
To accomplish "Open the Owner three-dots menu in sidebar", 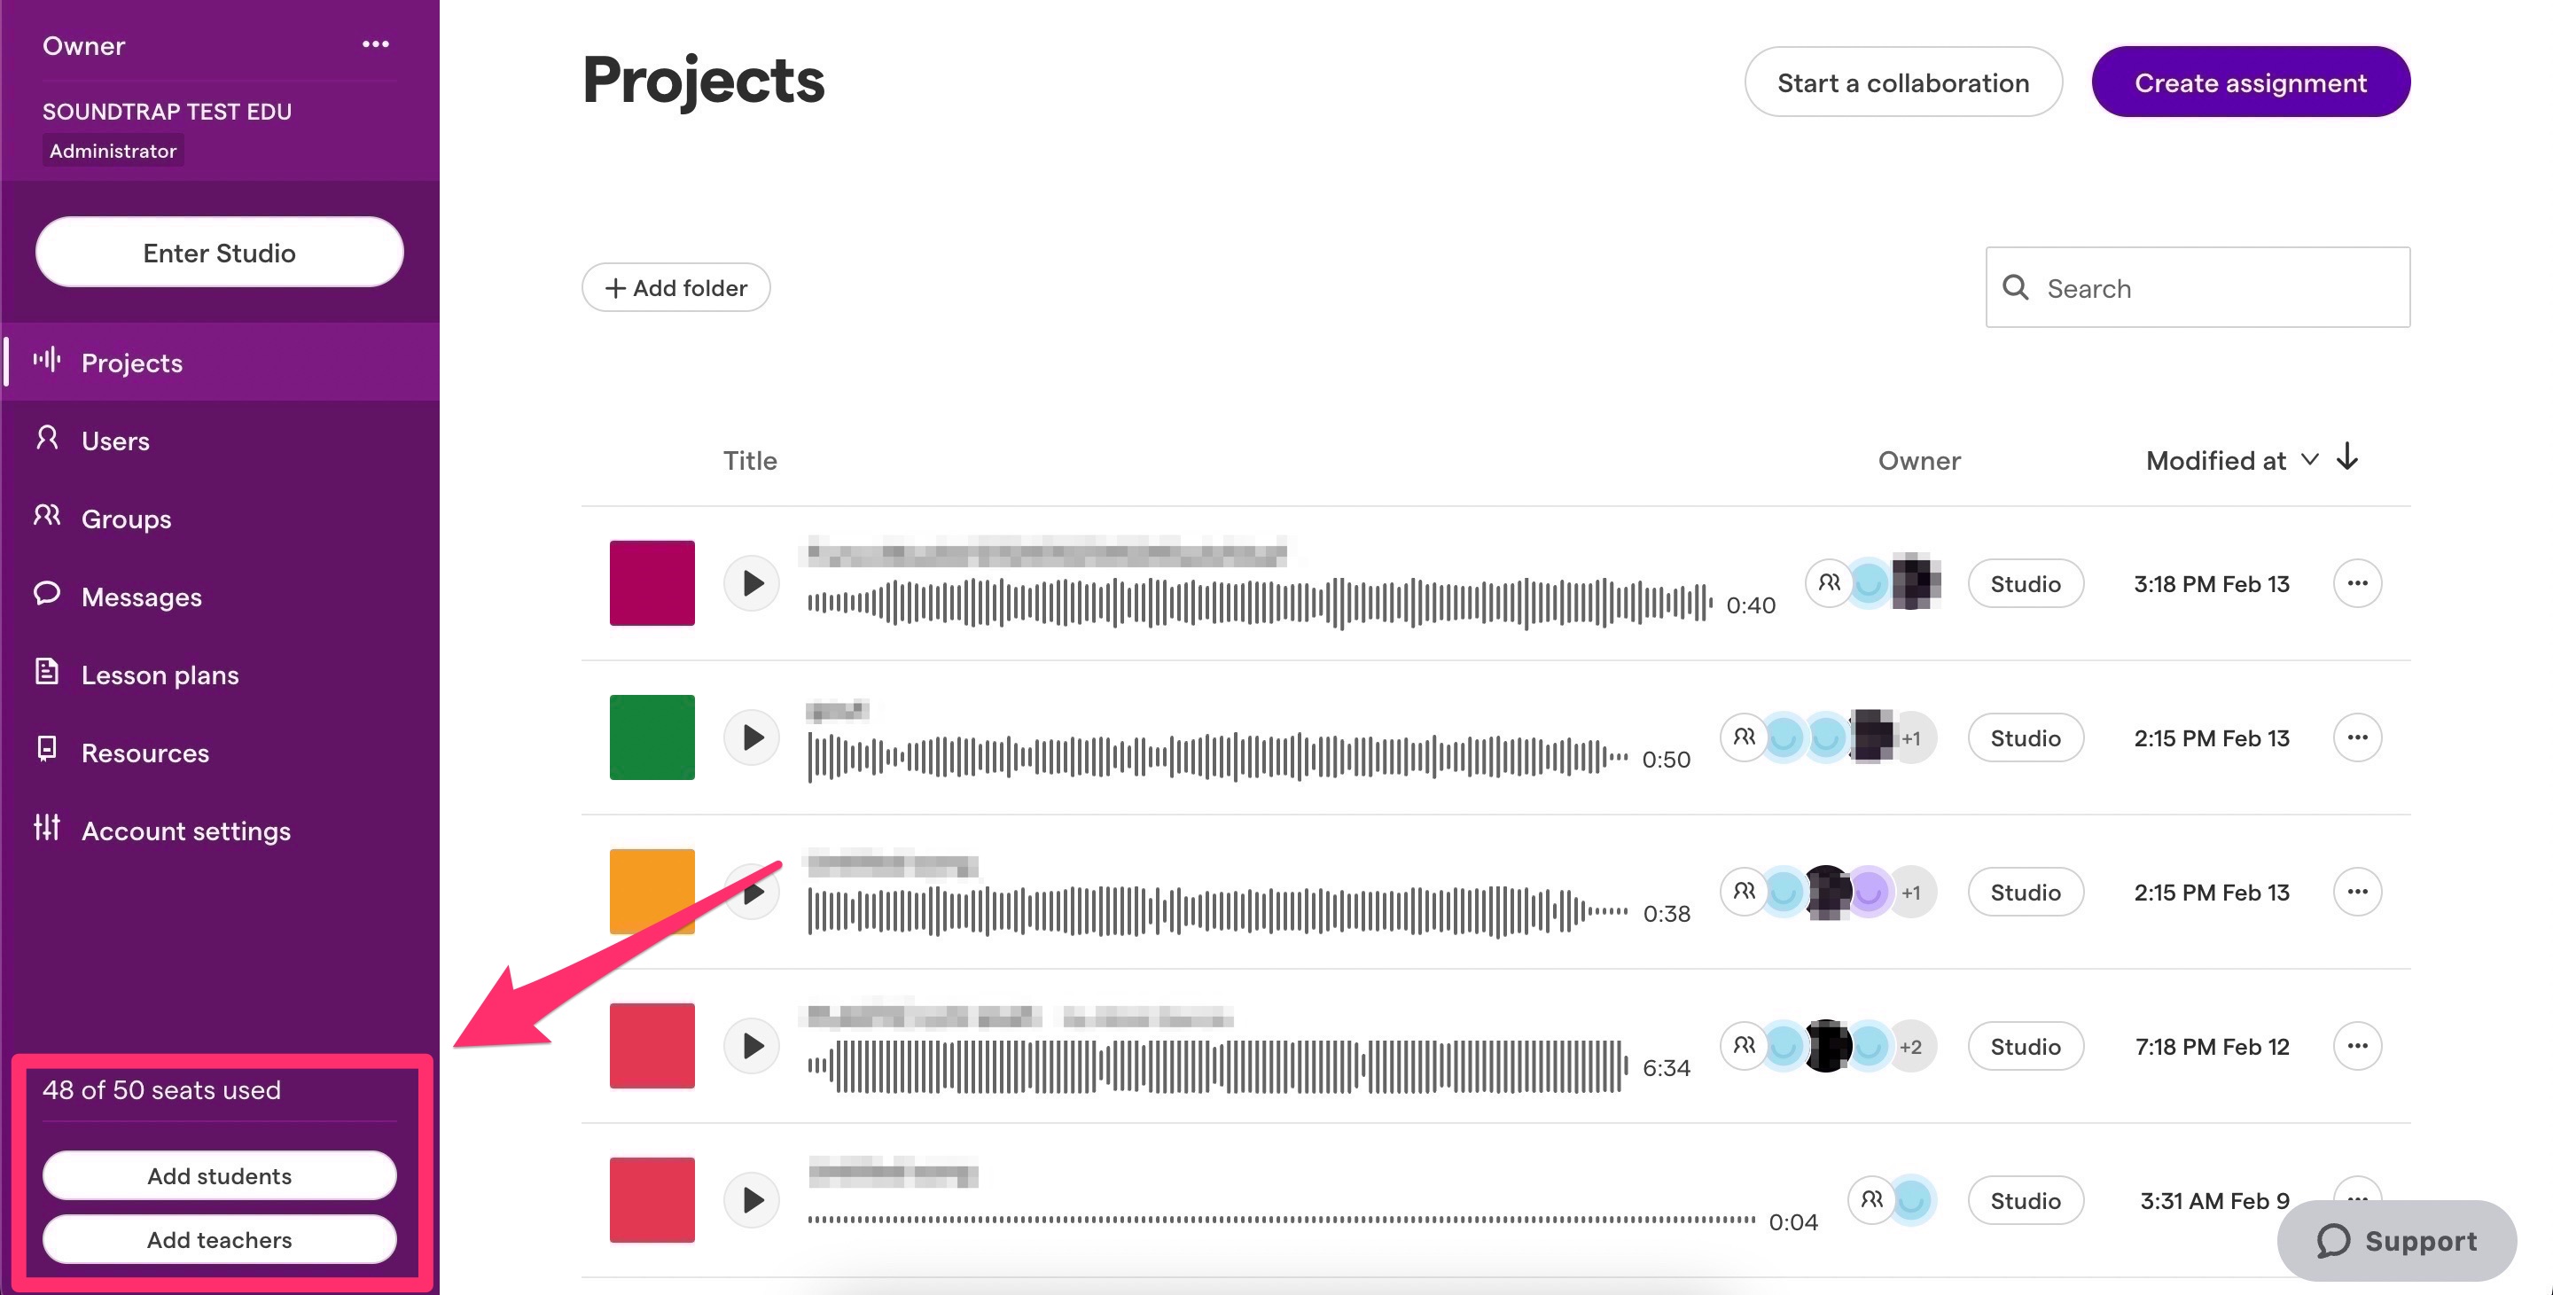I will pyautogui.click(x=376, y=44).
